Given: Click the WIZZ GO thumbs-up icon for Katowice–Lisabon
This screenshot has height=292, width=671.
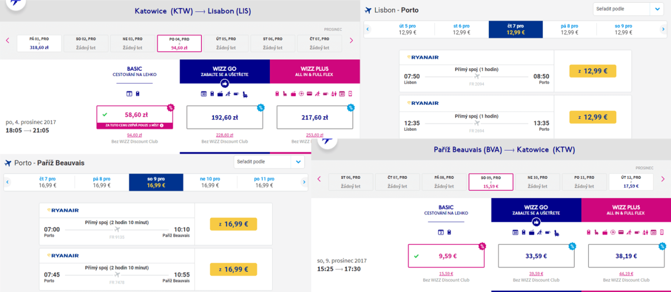Looking at the screenshot, I should (x=224, y=83).
